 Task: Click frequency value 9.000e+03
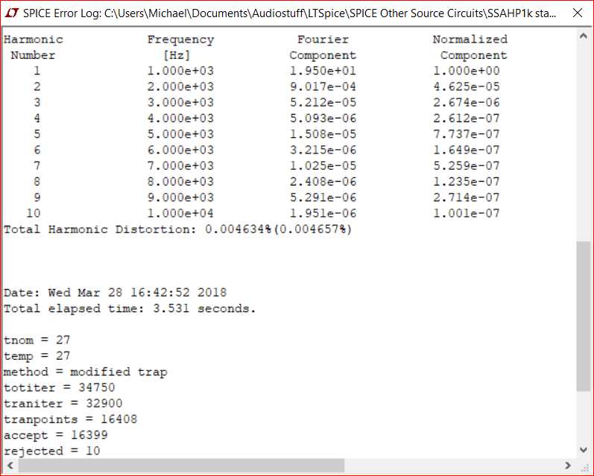point(180,197)
